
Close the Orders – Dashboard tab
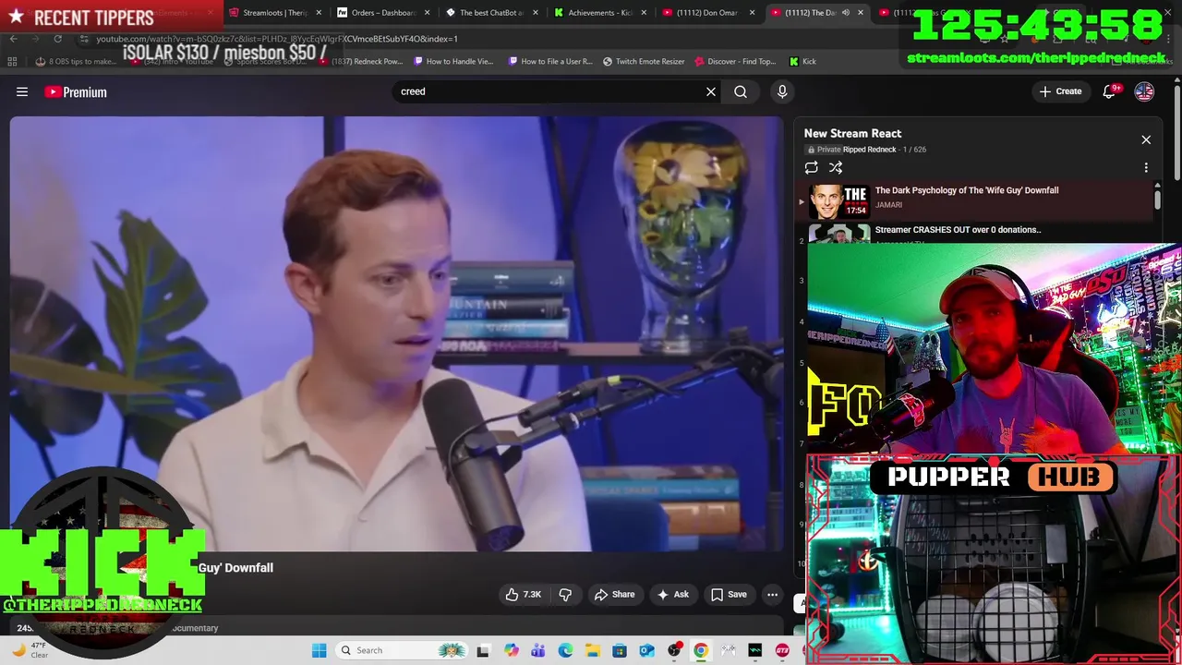pos(427,13)
